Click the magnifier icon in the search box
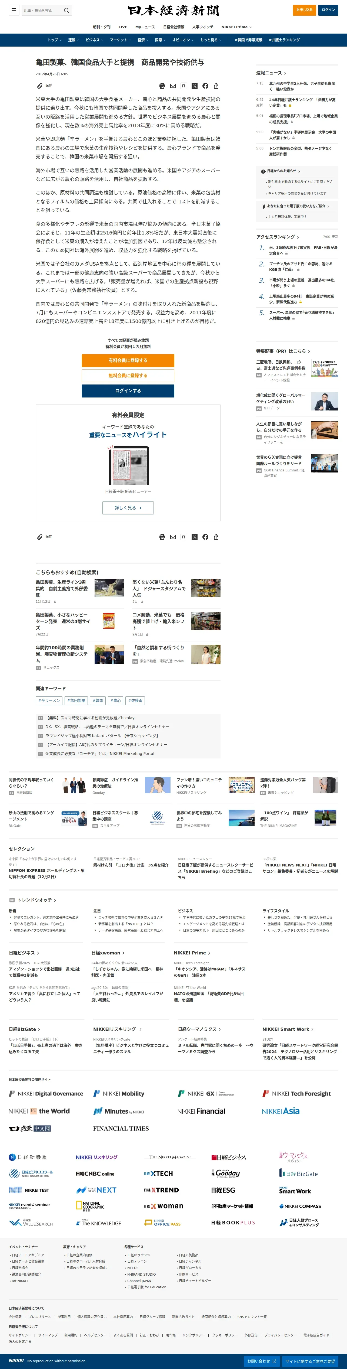The width and height of the screenshot is (347, 1369). pos(66,10)
